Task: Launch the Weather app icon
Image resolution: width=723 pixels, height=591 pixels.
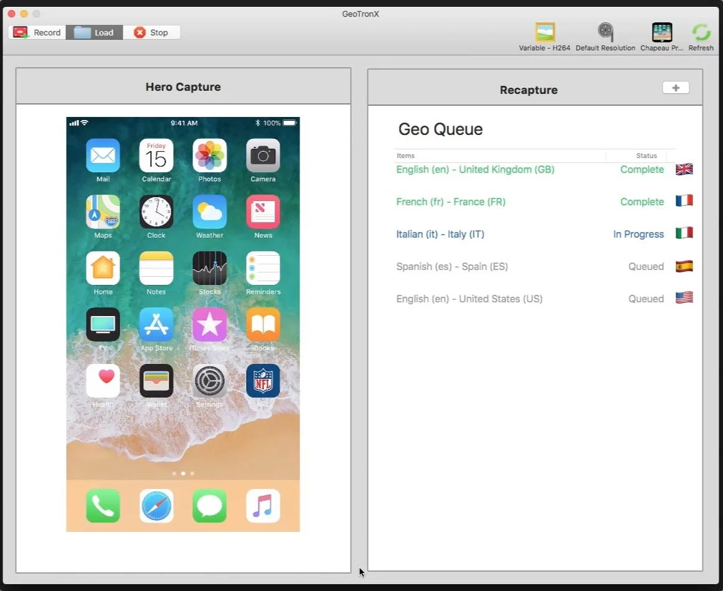Action: pos(209,212)
